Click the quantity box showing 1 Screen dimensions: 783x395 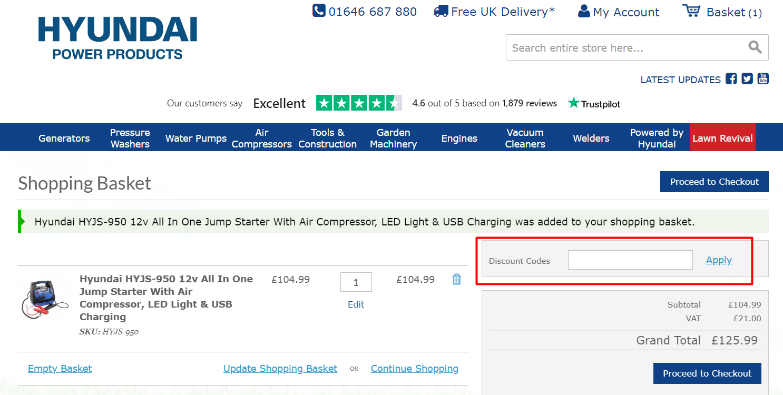click(356, 282)
